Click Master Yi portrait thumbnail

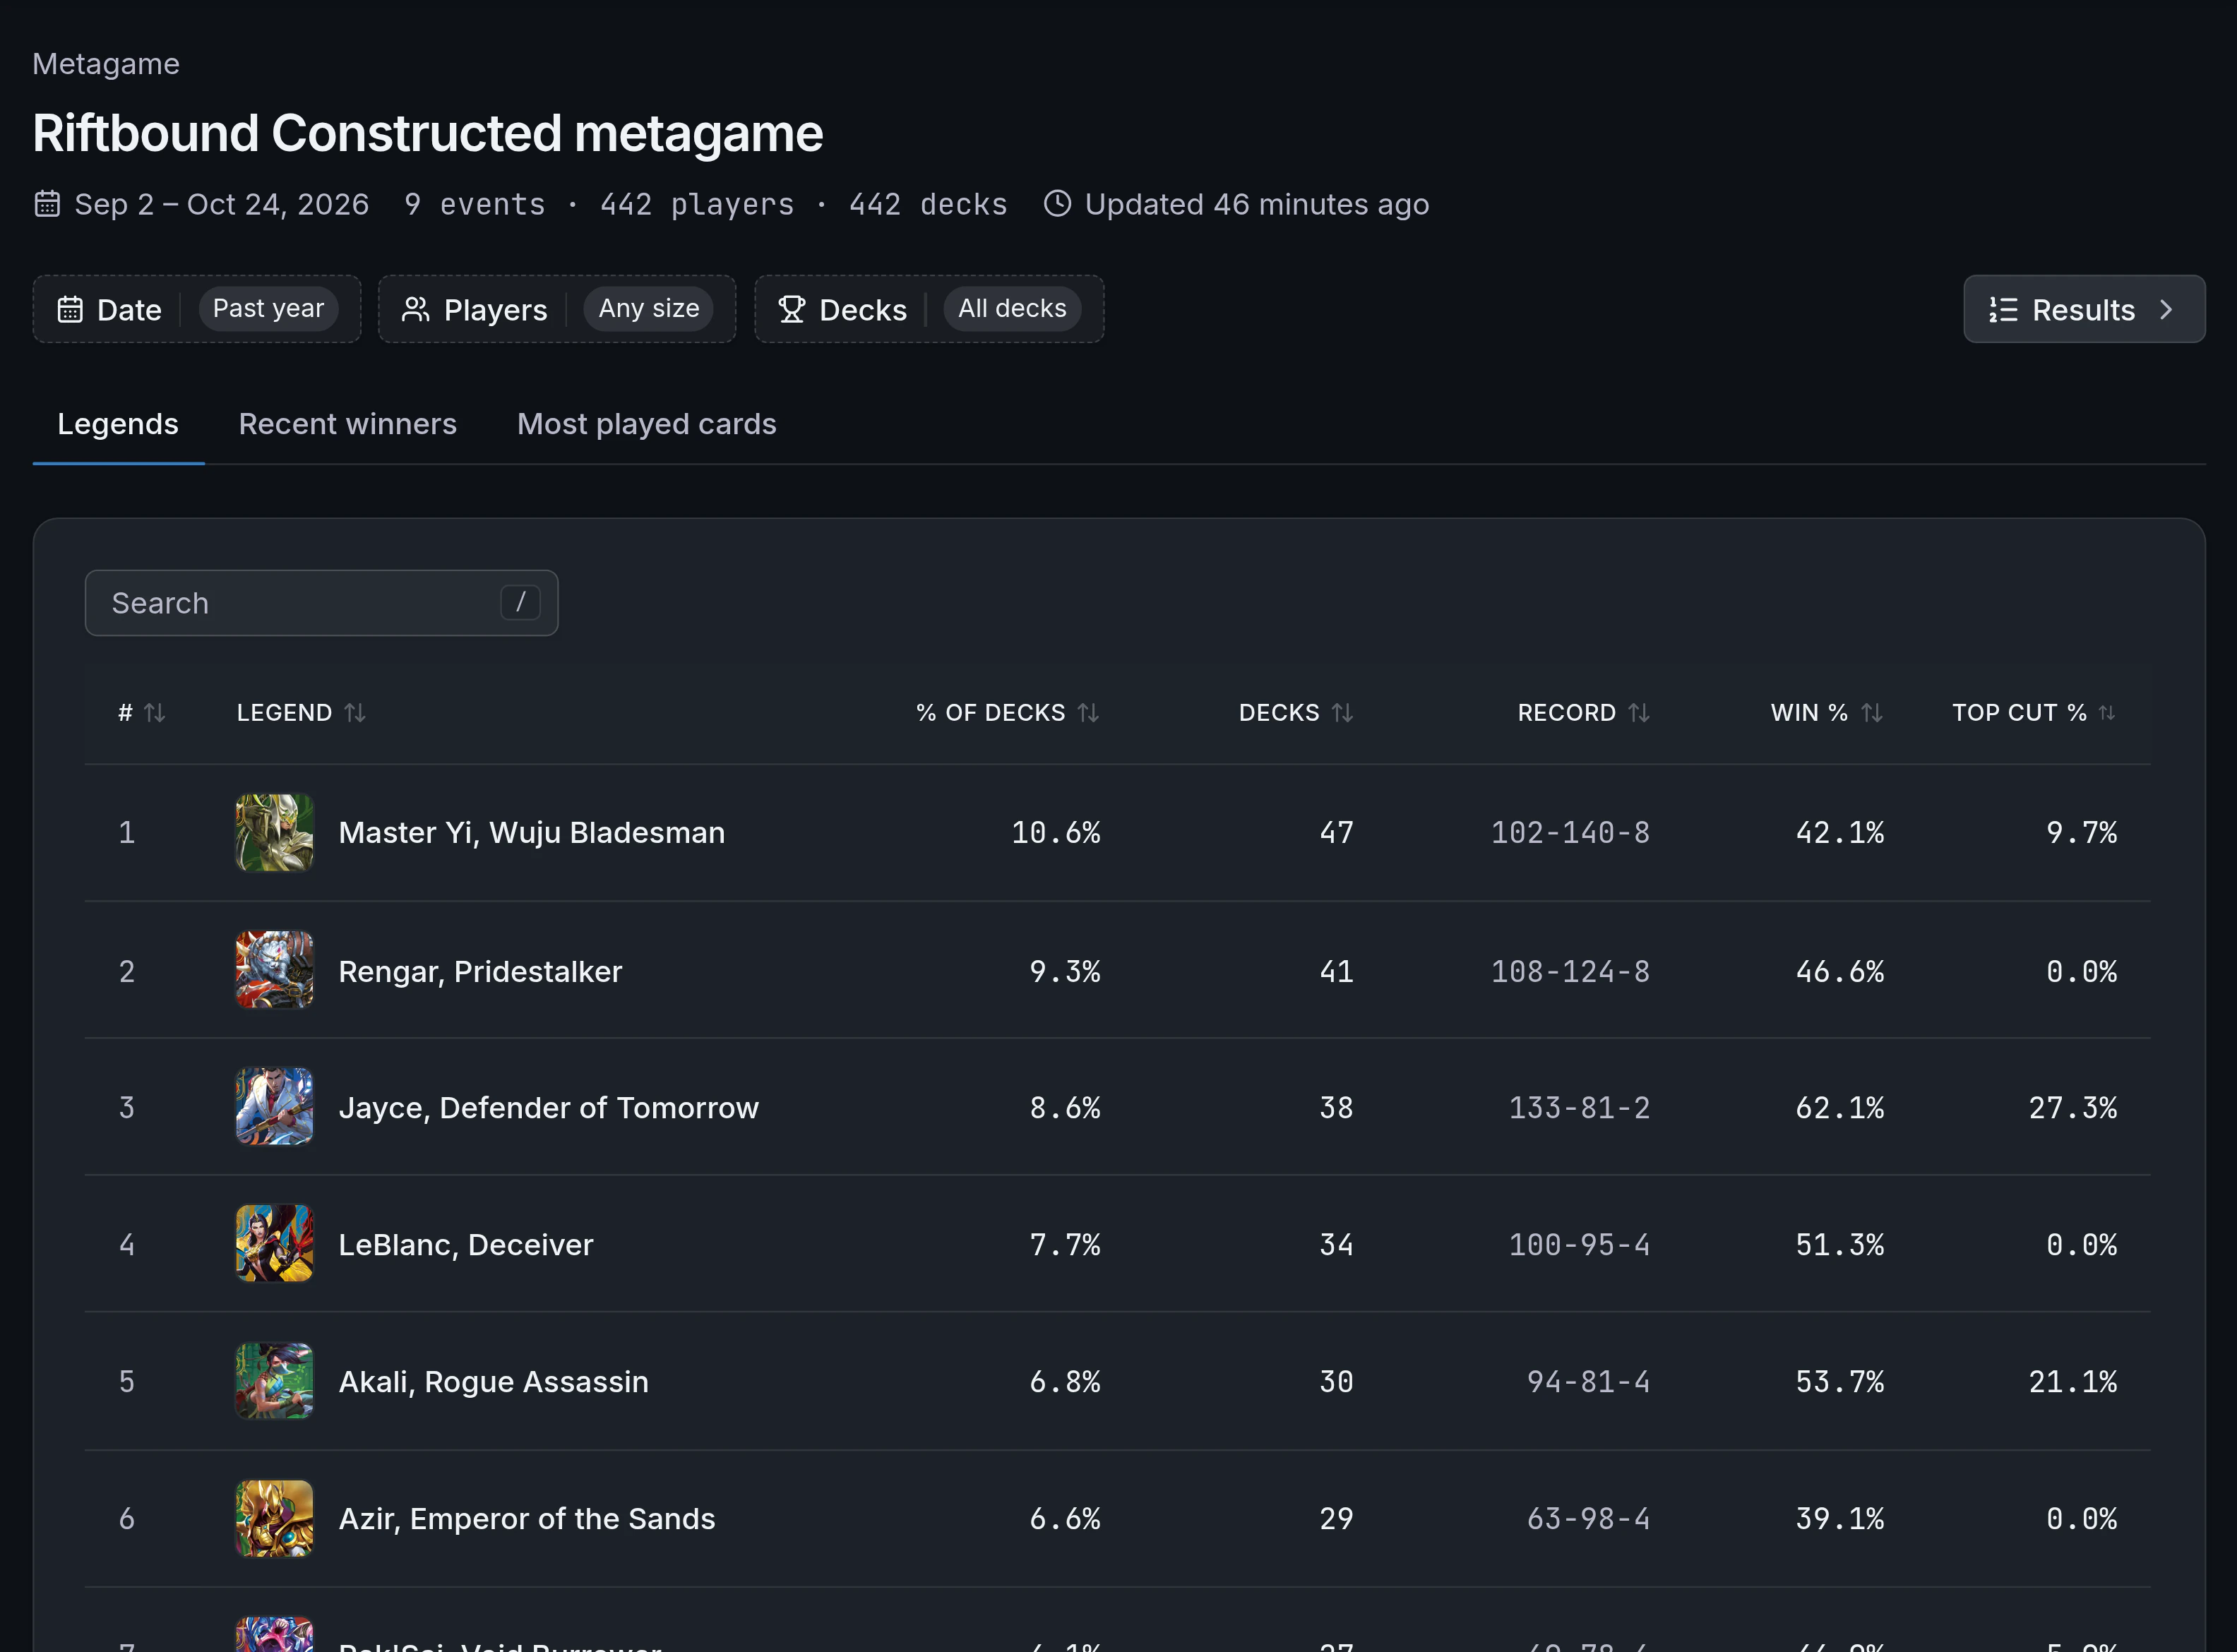tap(274, 833)
